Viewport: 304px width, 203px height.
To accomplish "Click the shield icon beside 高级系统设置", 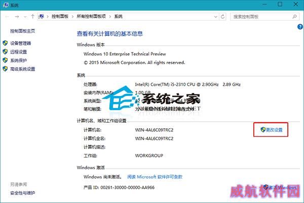I will pos(5,69).
